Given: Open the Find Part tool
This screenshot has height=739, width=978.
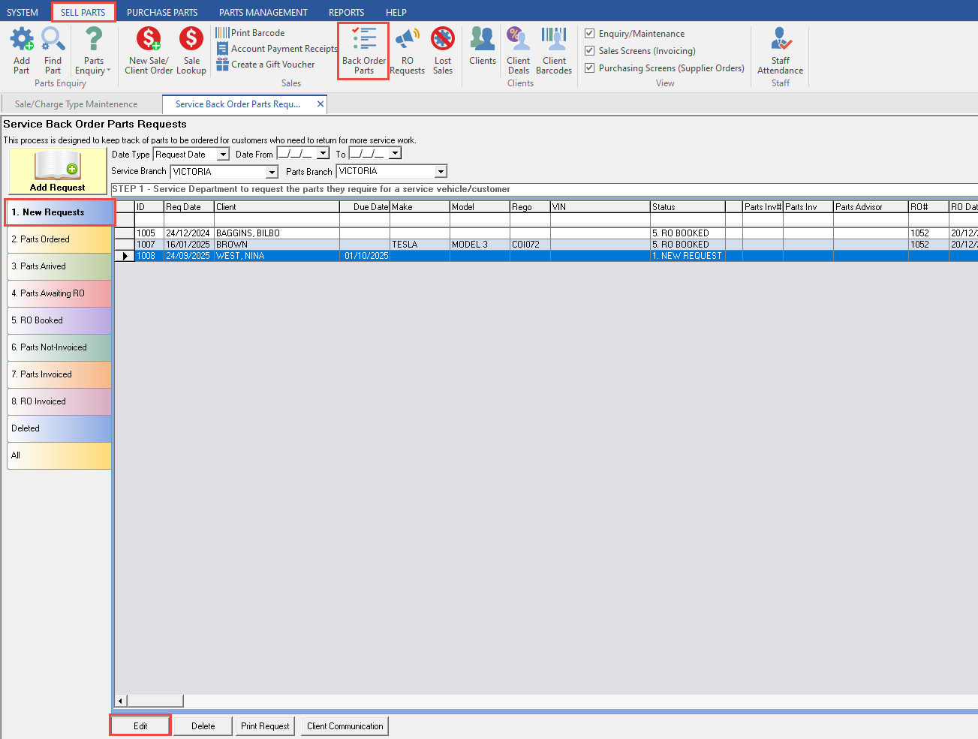Looking at the screenshot, I should coord(53,50).
